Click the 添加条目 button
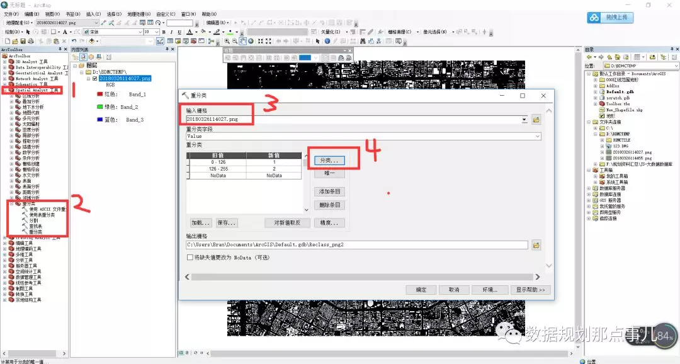The image size is (680, 364). pyautogui.click(x=329, y=191)
